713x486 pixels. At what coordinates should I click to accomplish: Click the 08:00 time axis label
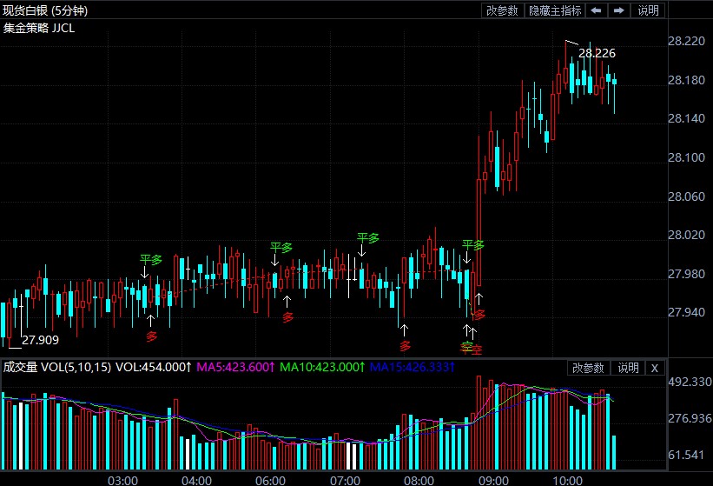[x=419, y=481]
